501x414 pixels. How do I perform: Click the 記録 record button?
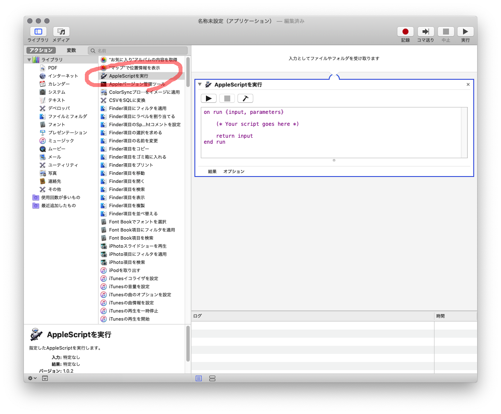[405, 32]
